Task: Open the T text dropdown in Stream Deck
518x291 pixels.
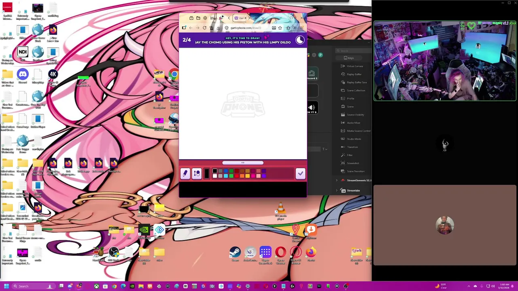Action: (325, 149)
